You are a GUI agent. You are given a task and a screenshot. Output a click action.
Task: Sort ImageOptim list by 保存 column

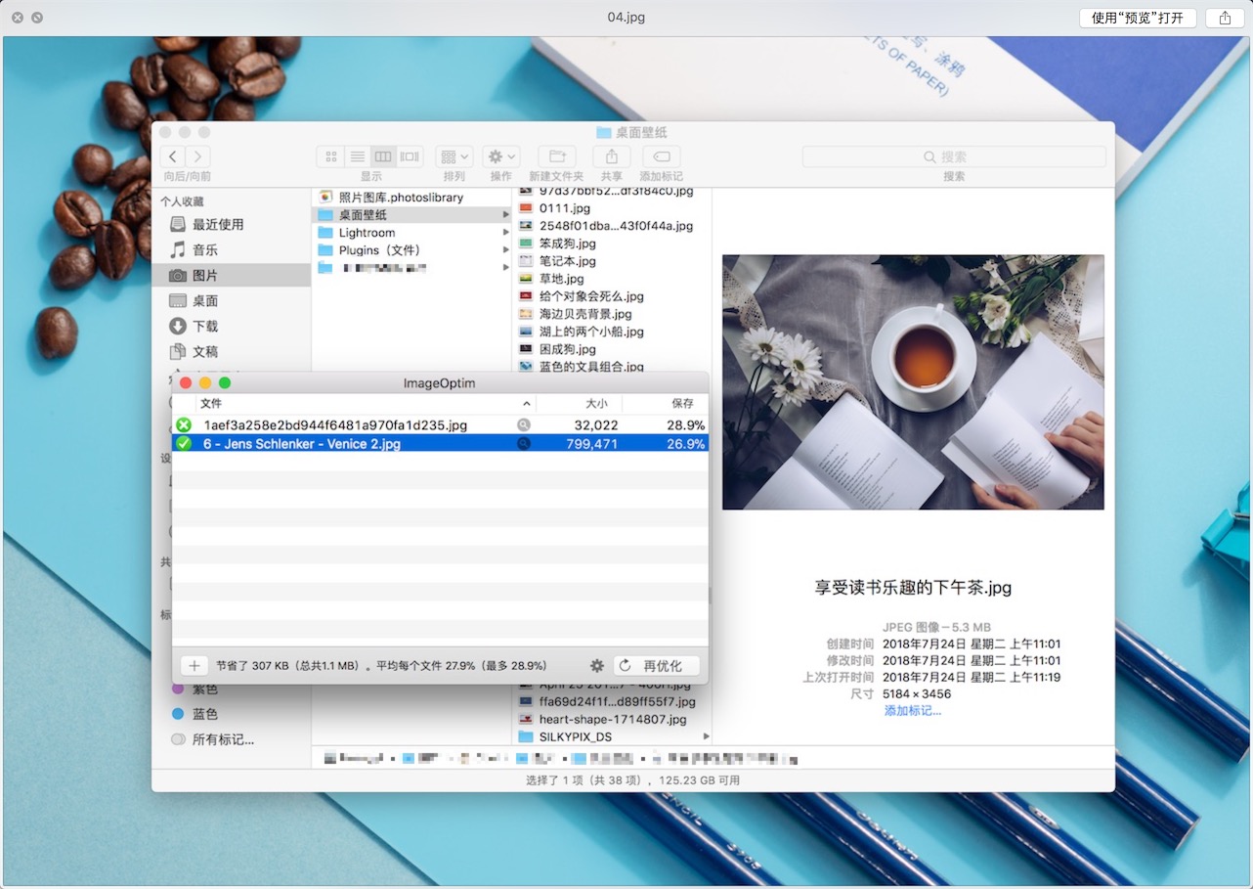[x=666, y=403]
